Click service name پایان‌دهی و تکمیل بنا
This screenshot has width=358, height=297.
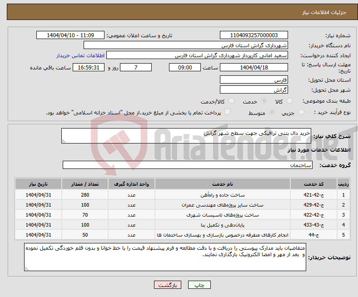tap(223, 225)
